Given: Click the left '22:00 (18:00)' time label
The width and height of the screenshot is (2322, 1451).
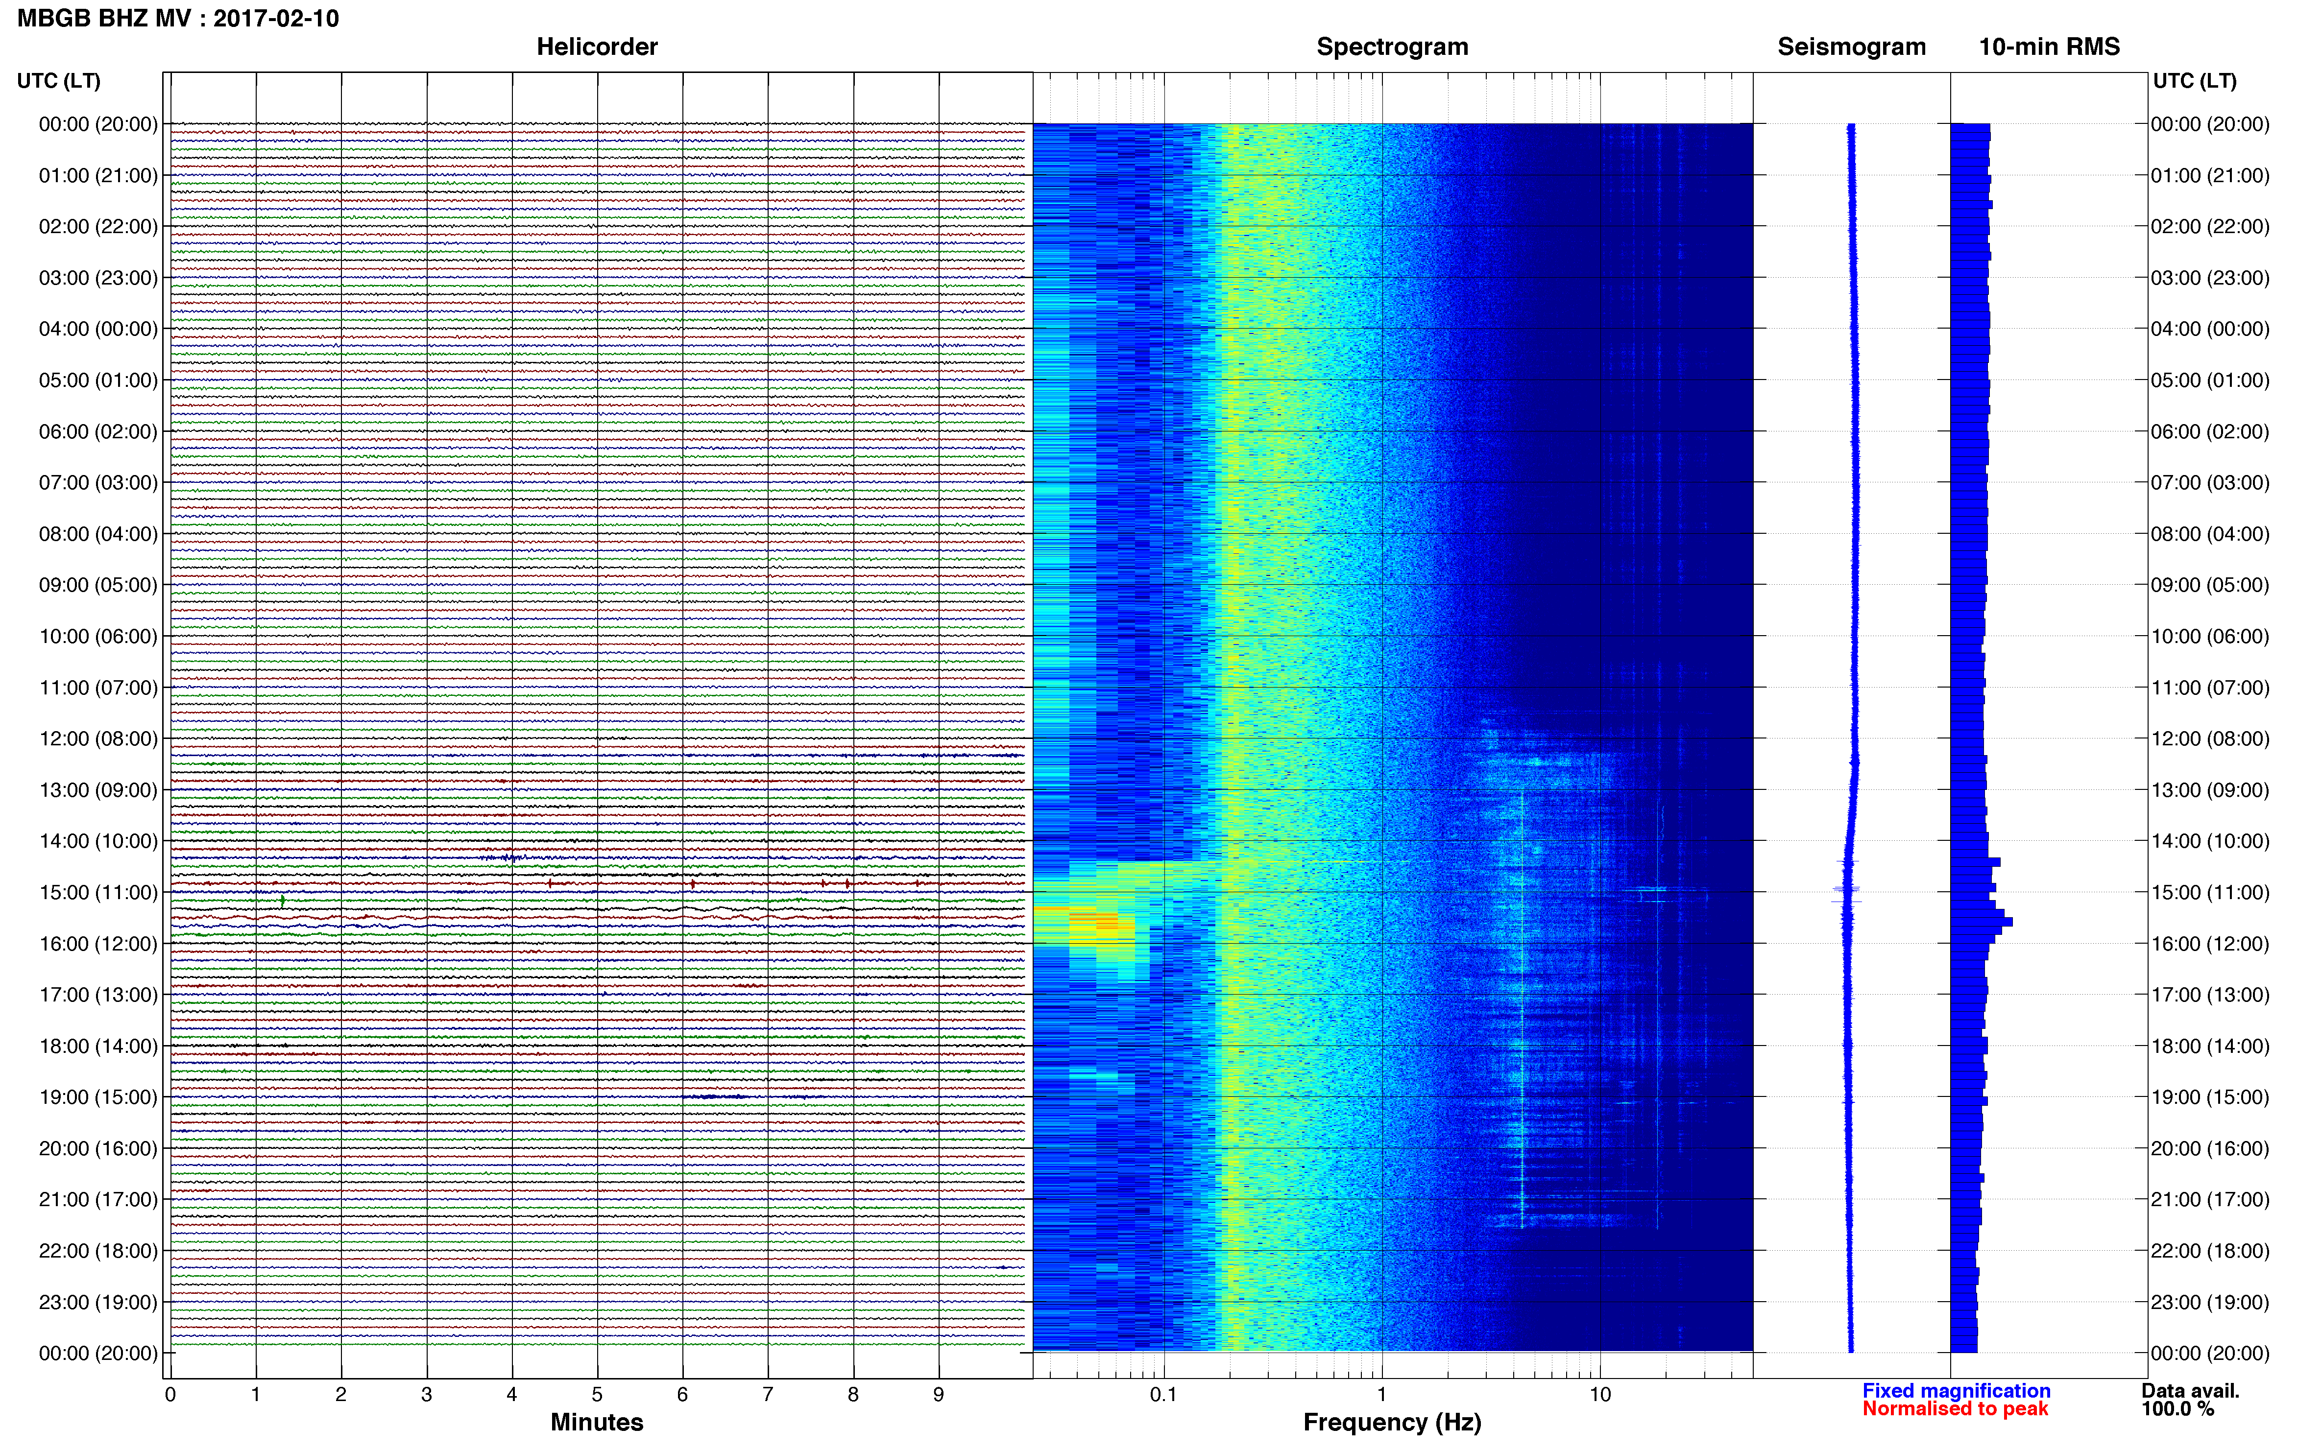Looking at the screenshot, I should click(x=98, y=1250).
